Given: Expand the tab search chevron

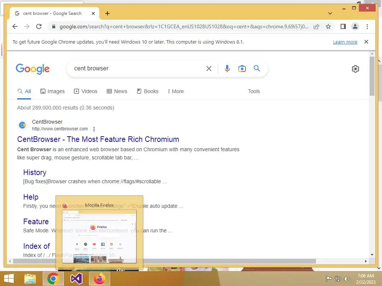Looking at the screenshot, I should tap(330, 13).
